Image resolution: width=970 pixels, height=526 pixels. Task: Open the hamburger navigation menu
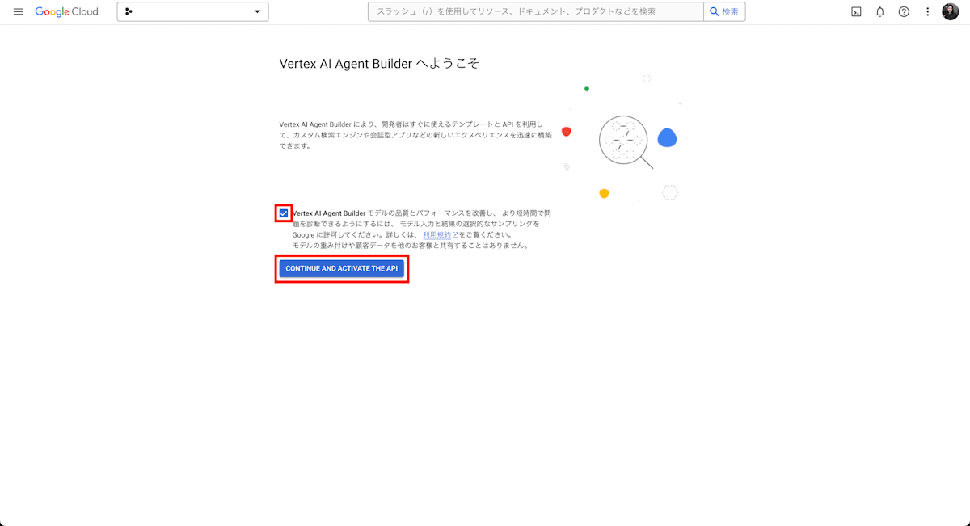point(19,12)
